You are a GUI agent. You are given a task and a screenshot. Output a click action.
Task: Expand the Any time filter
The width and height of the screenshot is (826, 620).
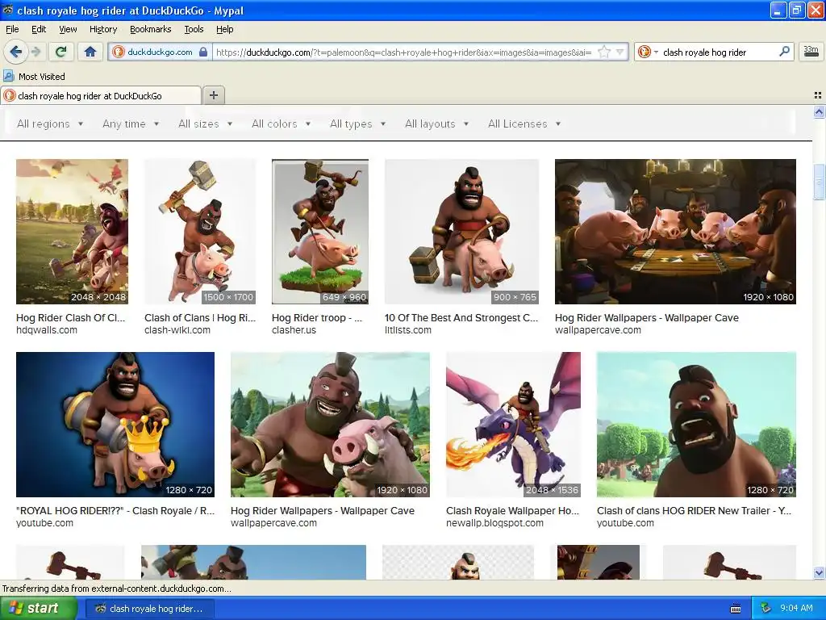click(131, 124)
